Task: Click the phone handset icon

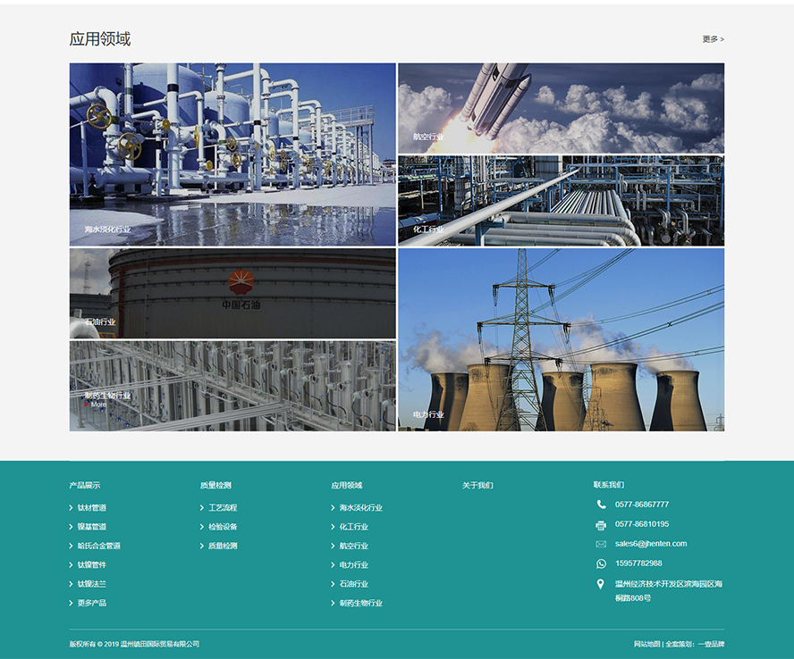Action: (601, 505)
